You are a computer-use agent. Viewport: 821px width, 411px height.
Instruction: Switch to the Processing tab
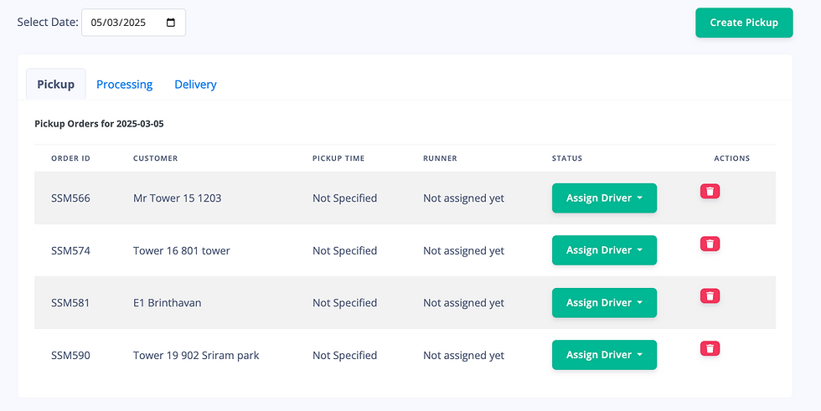(x=124, y=85)
